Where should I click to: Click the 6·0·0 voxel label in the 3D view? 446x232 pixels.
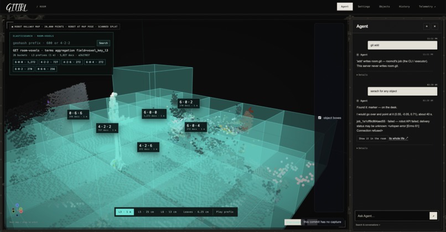pos(154,114)
